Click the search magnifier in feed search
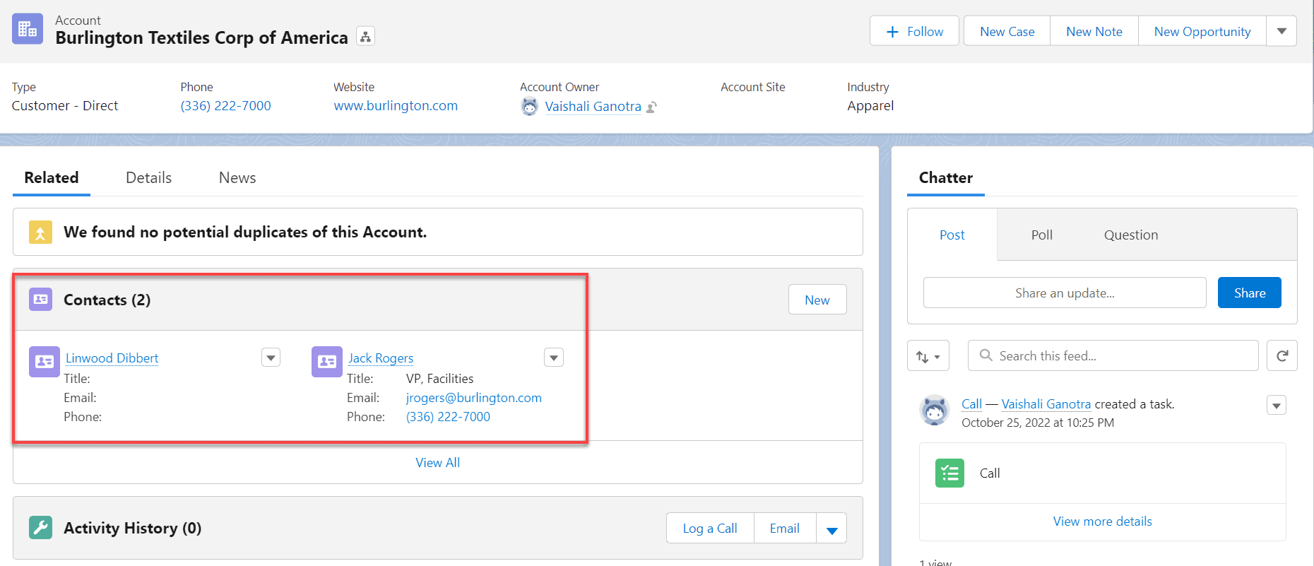The height and width of the screenshot is (566, 1314). tap(986, 355)
